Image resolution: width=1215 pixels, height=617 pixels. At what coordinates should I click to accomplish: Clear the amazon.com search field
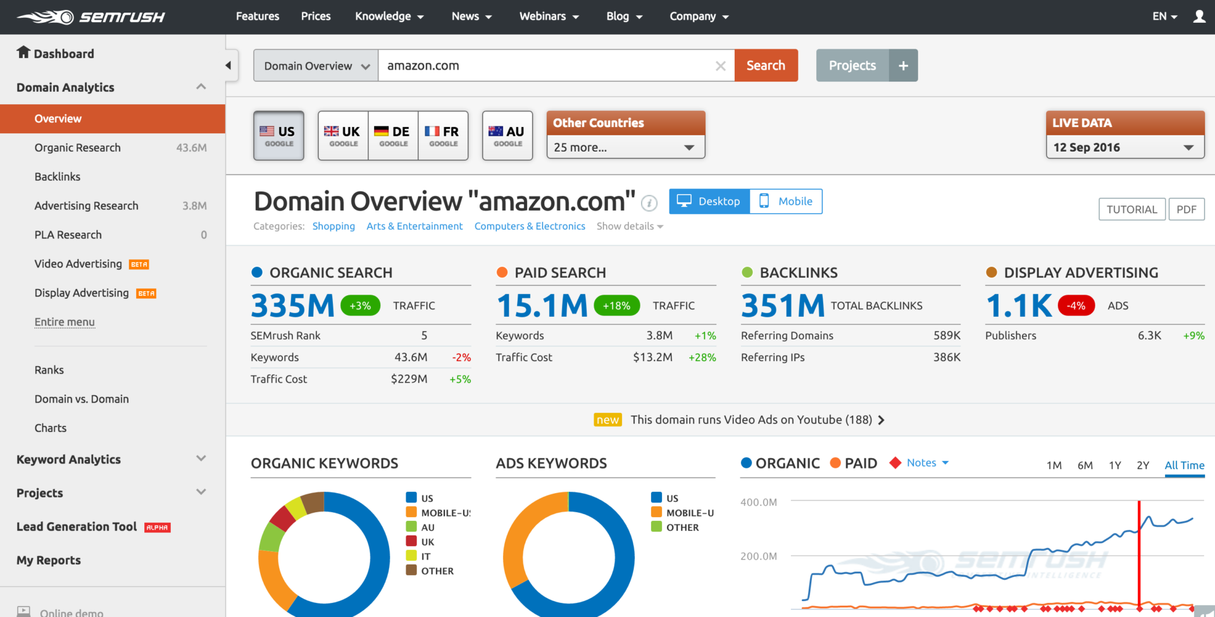(x=720, y=66)
